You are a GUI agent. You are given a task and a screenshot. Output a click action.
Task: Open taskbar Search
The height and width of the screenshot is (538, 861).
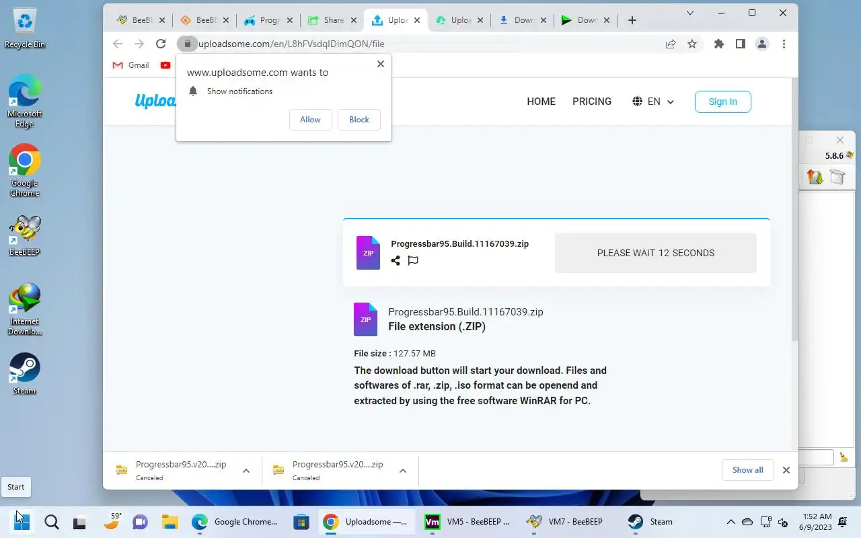pyautogui.click(x=51, y=521)
